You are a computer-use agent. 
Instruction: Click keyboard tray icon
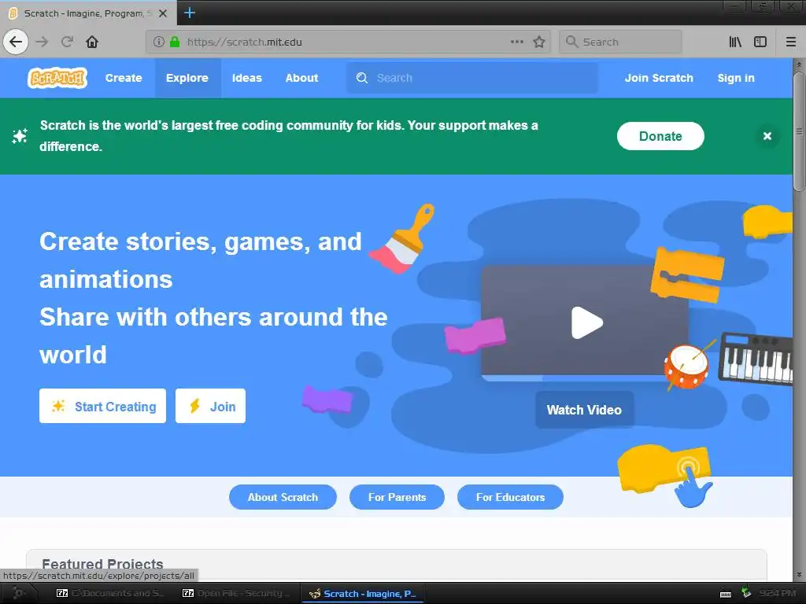click(x=725, y=595)
